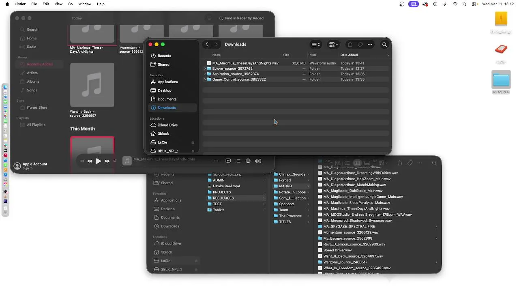Viewport: 519px width, 292px height.
Task: Skip to previous track in Music
Action: 90,161
